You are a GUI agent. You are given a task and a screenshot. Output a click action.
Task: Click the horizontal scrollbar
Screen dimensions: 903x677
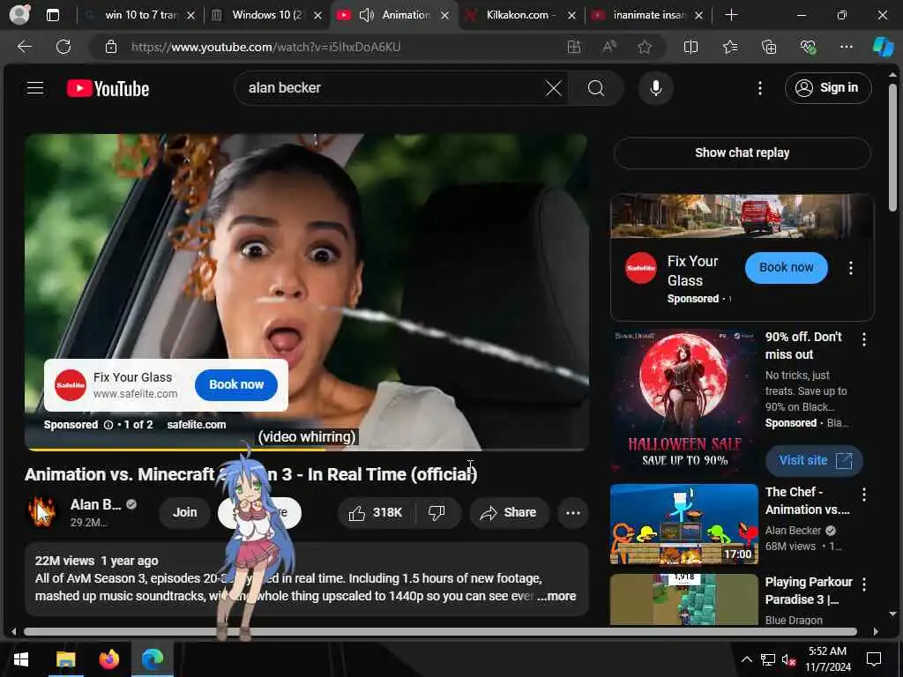[441, 631]
